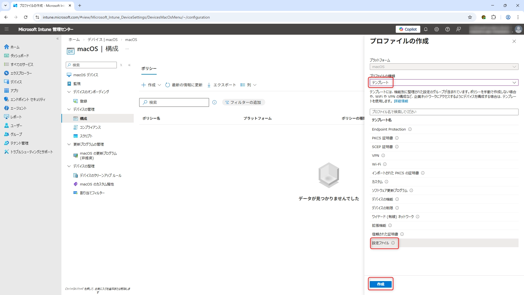524x295 pixels.
Task: Open the 詳細情報 link
Action: (401, 101)
